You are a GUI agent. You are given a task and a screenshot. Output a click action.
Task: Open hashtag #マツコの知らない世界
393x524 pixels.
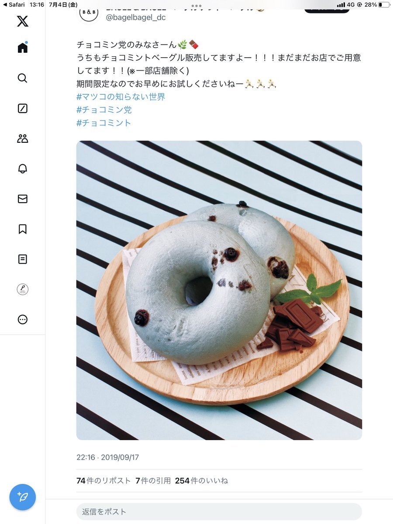click(121, 97)
